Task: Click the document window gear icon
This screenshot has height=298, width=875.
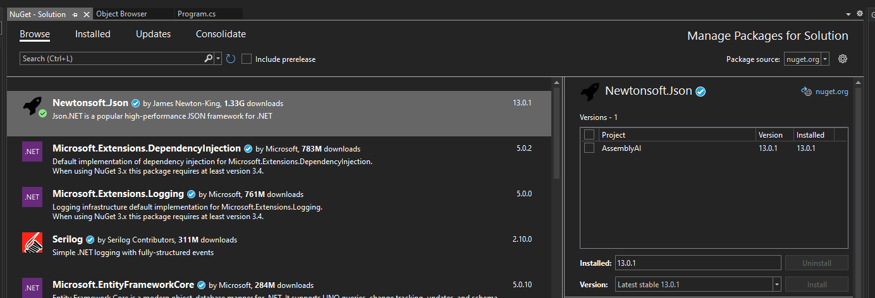Action: click(859, 13)
